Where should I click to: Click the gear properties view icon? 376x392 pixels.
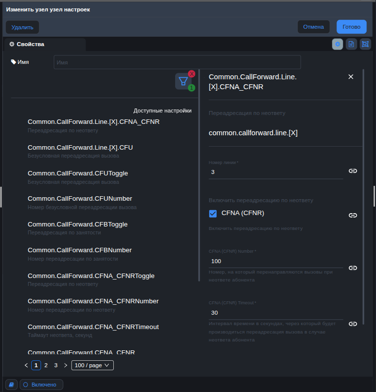coord(337,44)
